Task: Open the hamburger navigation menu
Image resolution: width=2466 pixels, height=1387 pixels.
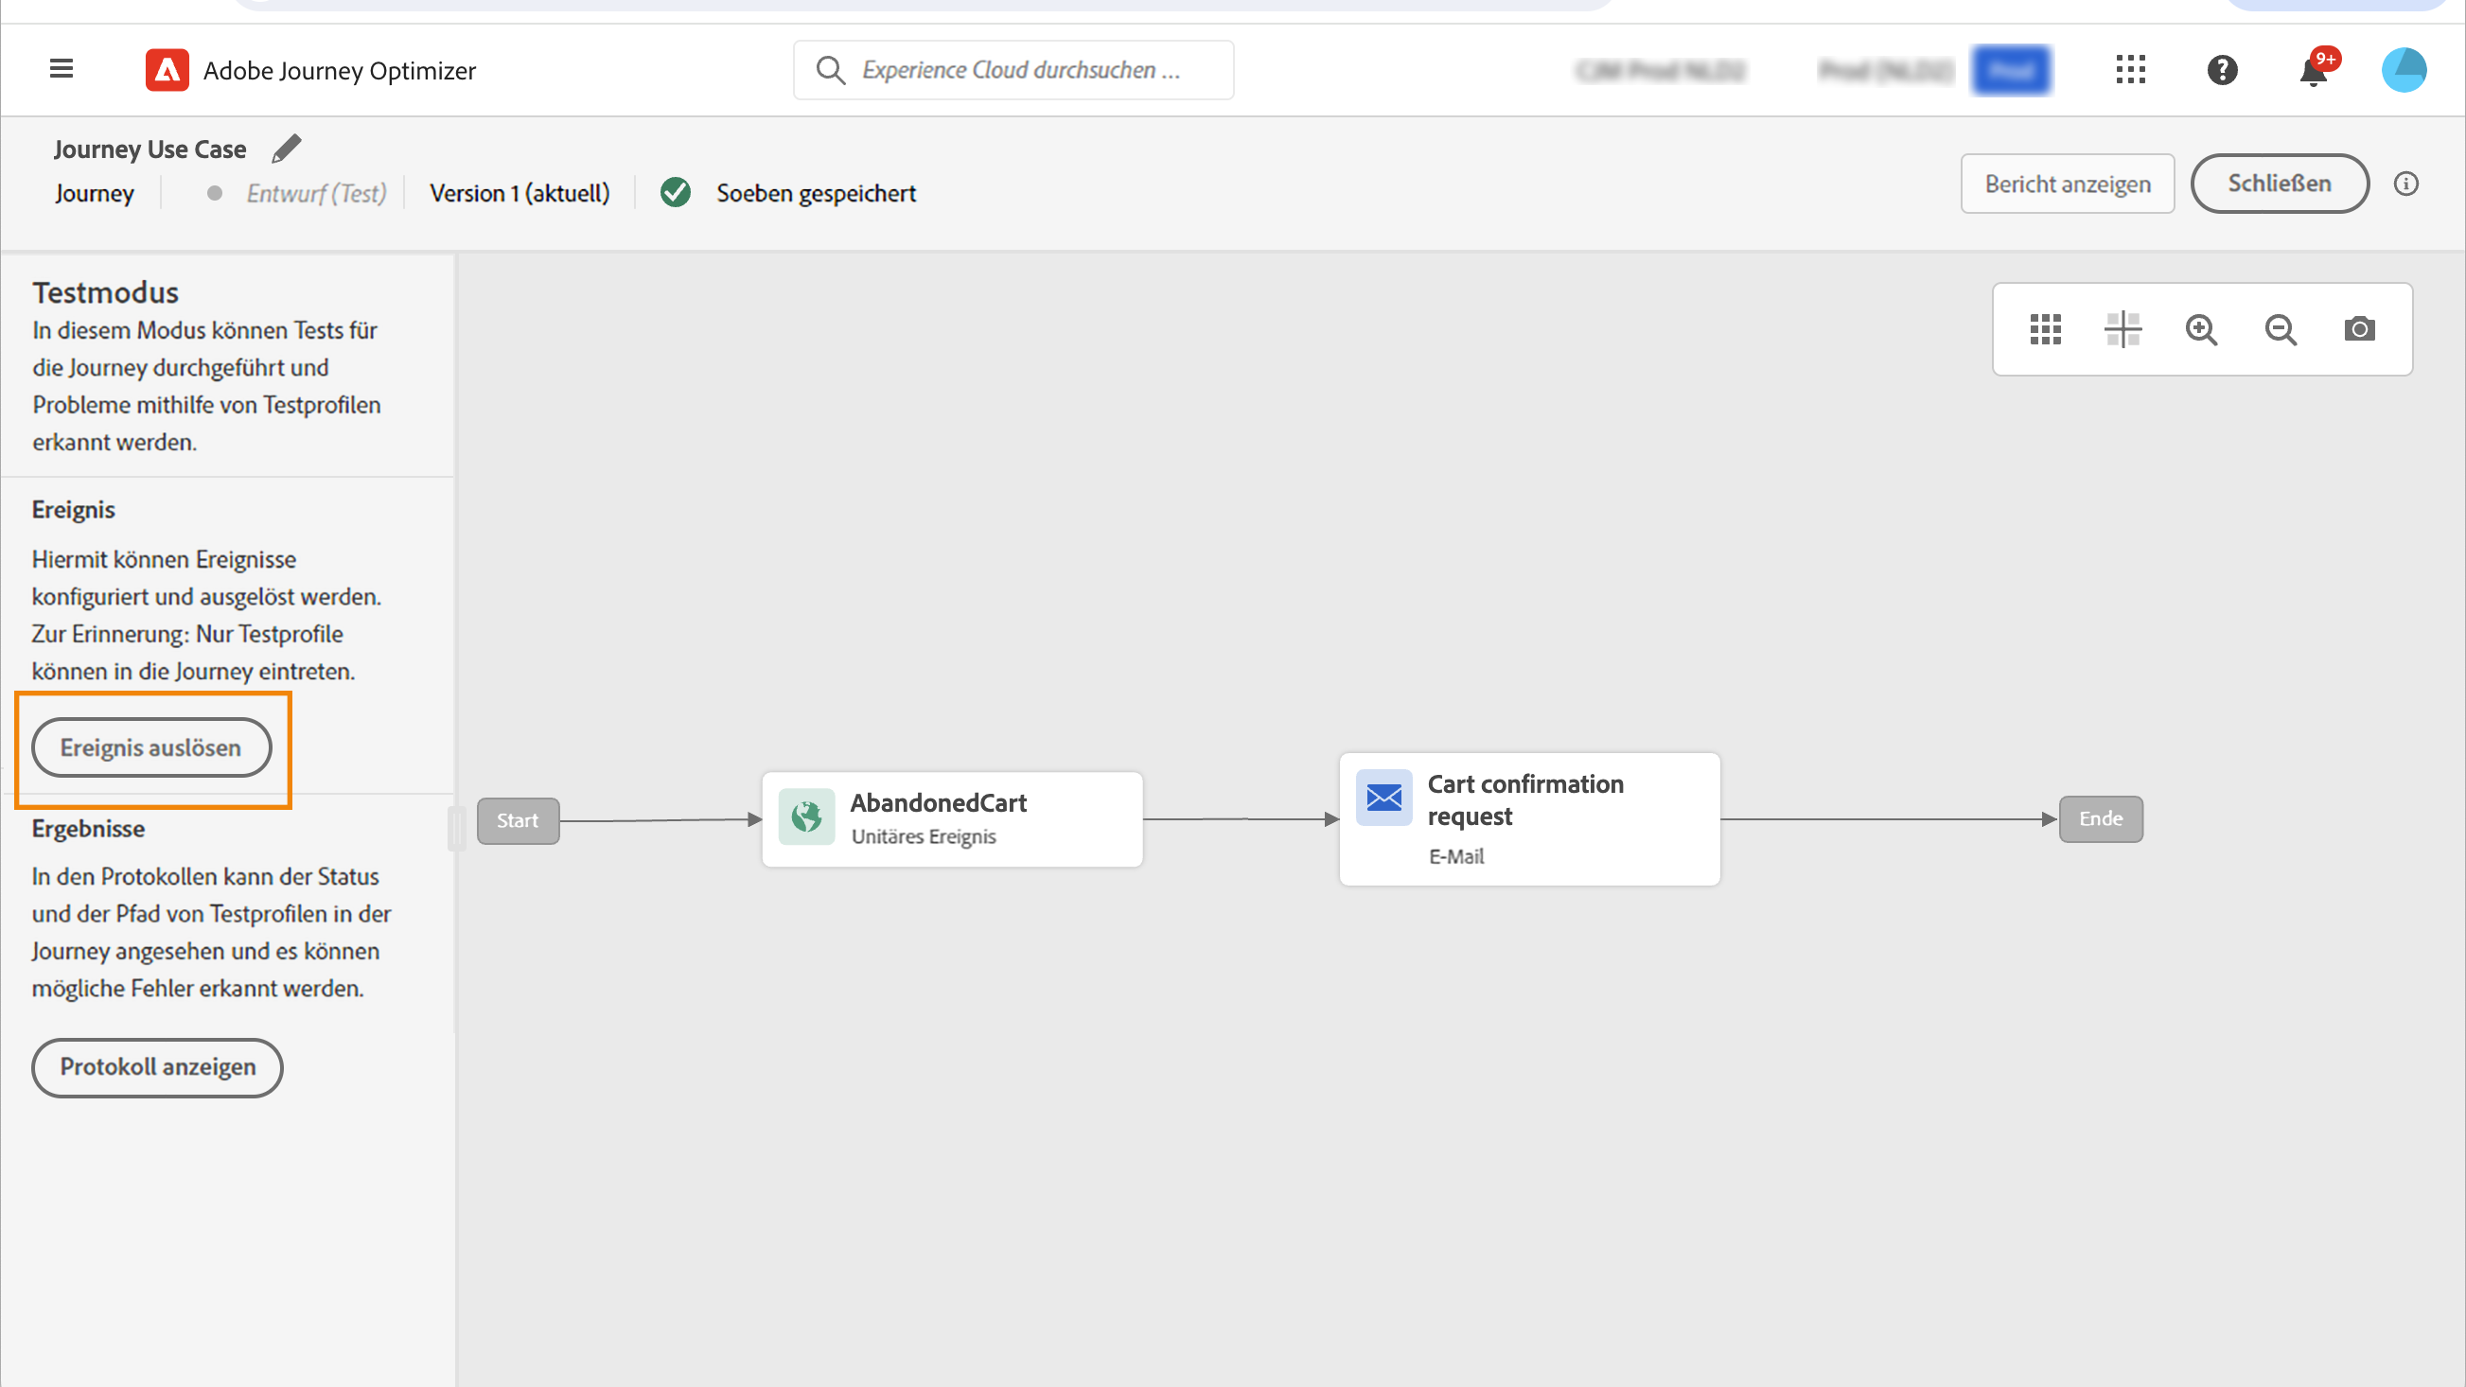Action: pos(62,69)
